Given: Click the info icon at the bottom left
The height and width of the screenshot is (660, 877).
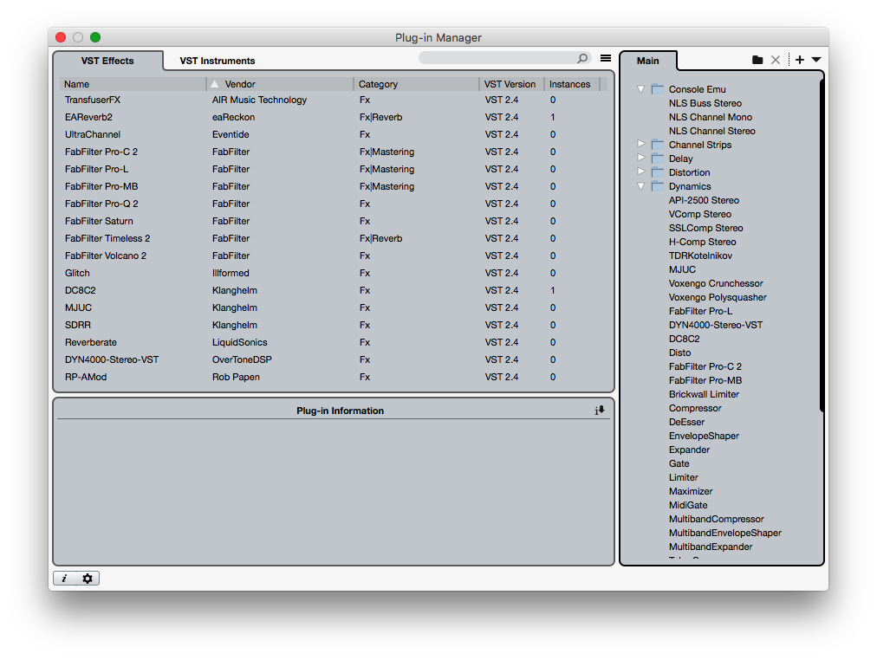Looking at the screenshot, I should point(66,578).
